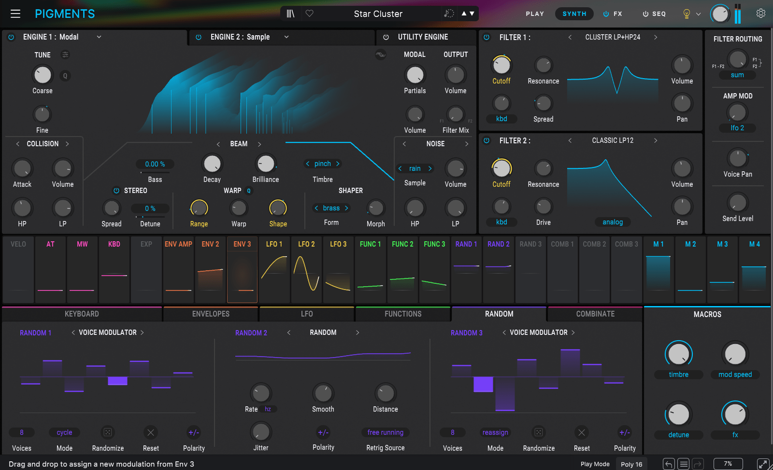Click the undo arrow in status bar
The image size is (773, 470).
coord(669,464)
